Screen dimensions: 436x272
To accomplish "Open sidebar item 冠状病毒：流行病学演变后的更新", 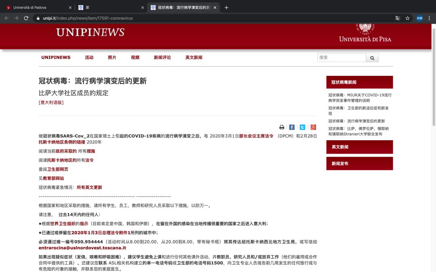I will [356, 121].
